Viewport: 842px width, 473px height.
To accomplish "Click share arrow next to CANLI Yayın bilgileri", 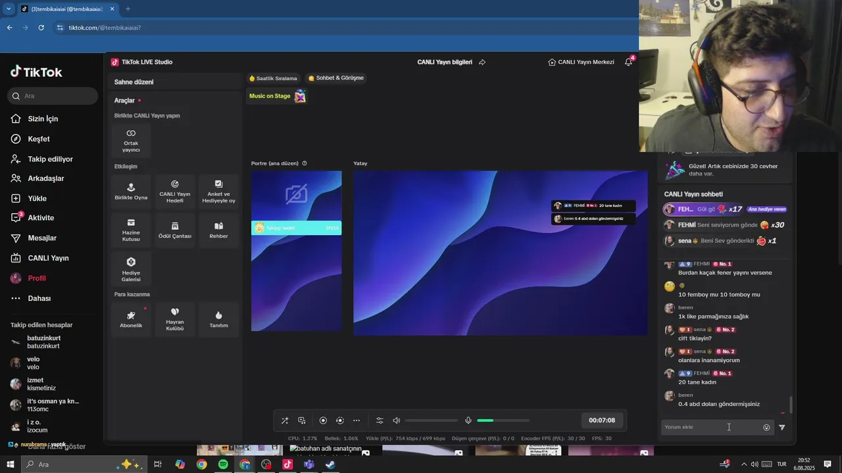I will 482,62.
